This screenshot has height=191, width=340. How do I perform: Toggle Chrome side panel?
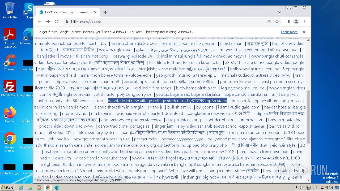(287, 21)
